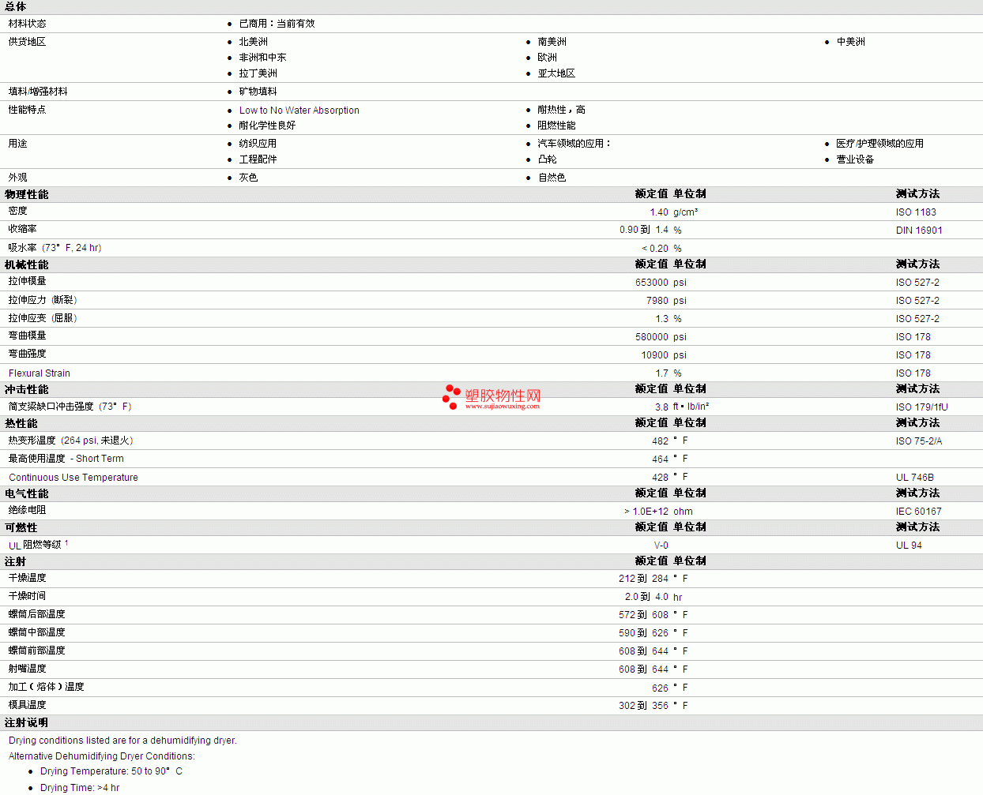Viewport: 983px width, 795px height.
Task: Select the tensile modulus value 653000
Action: (652, 283)
